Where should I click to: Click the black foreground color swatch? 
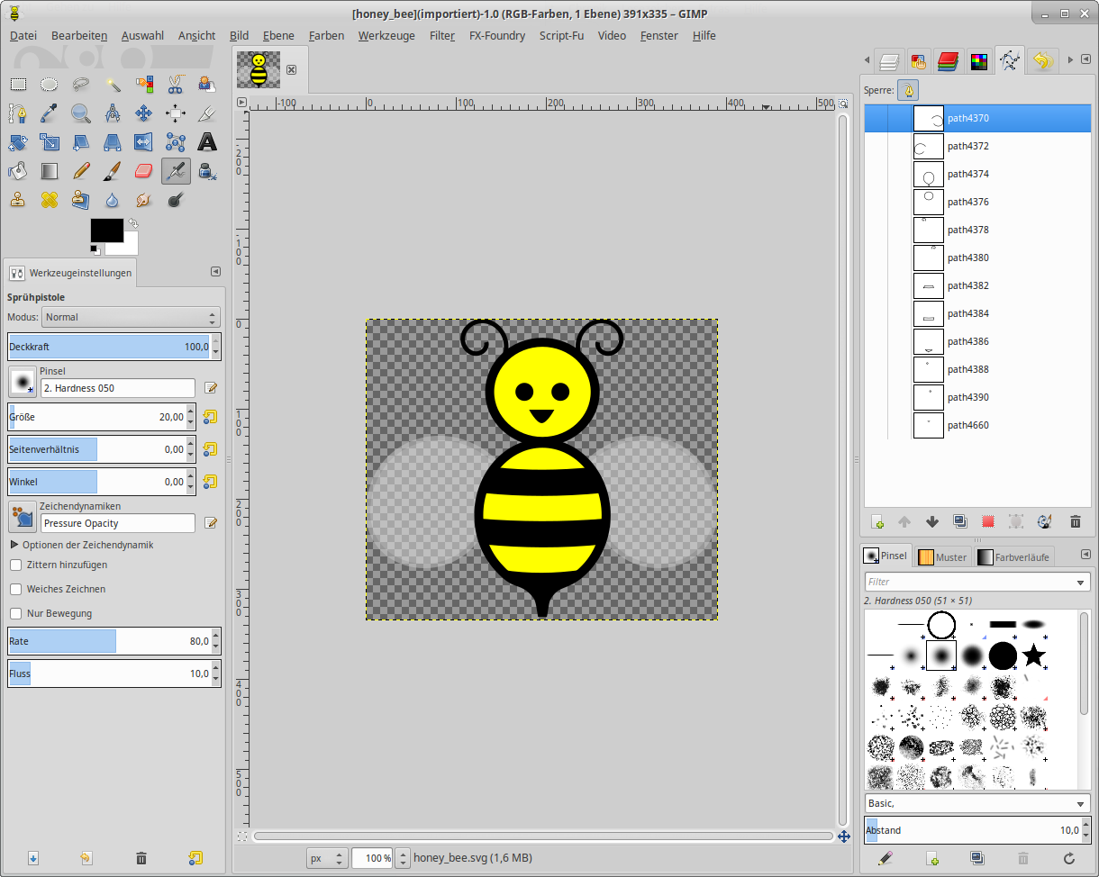(x=106, y=231)
